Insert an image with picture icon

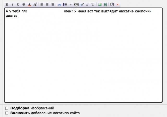point(100,4)
